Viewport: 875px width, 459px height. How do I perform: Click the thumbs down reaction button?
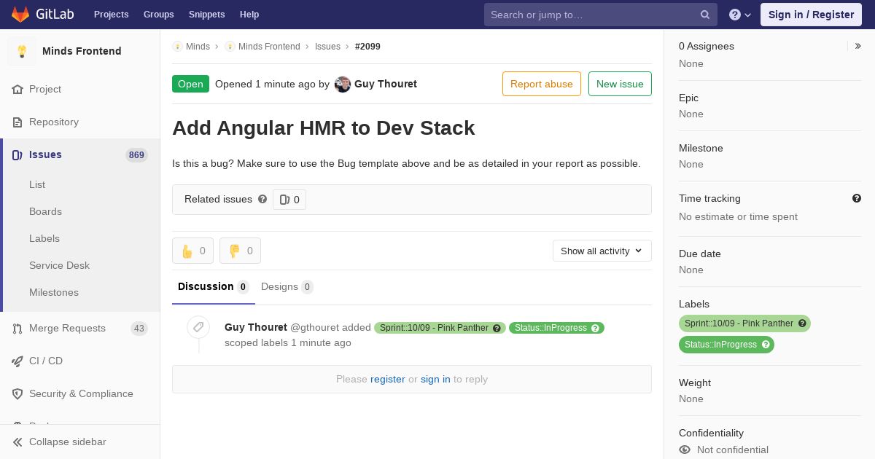pyautogui.click(x=240, y=251)
